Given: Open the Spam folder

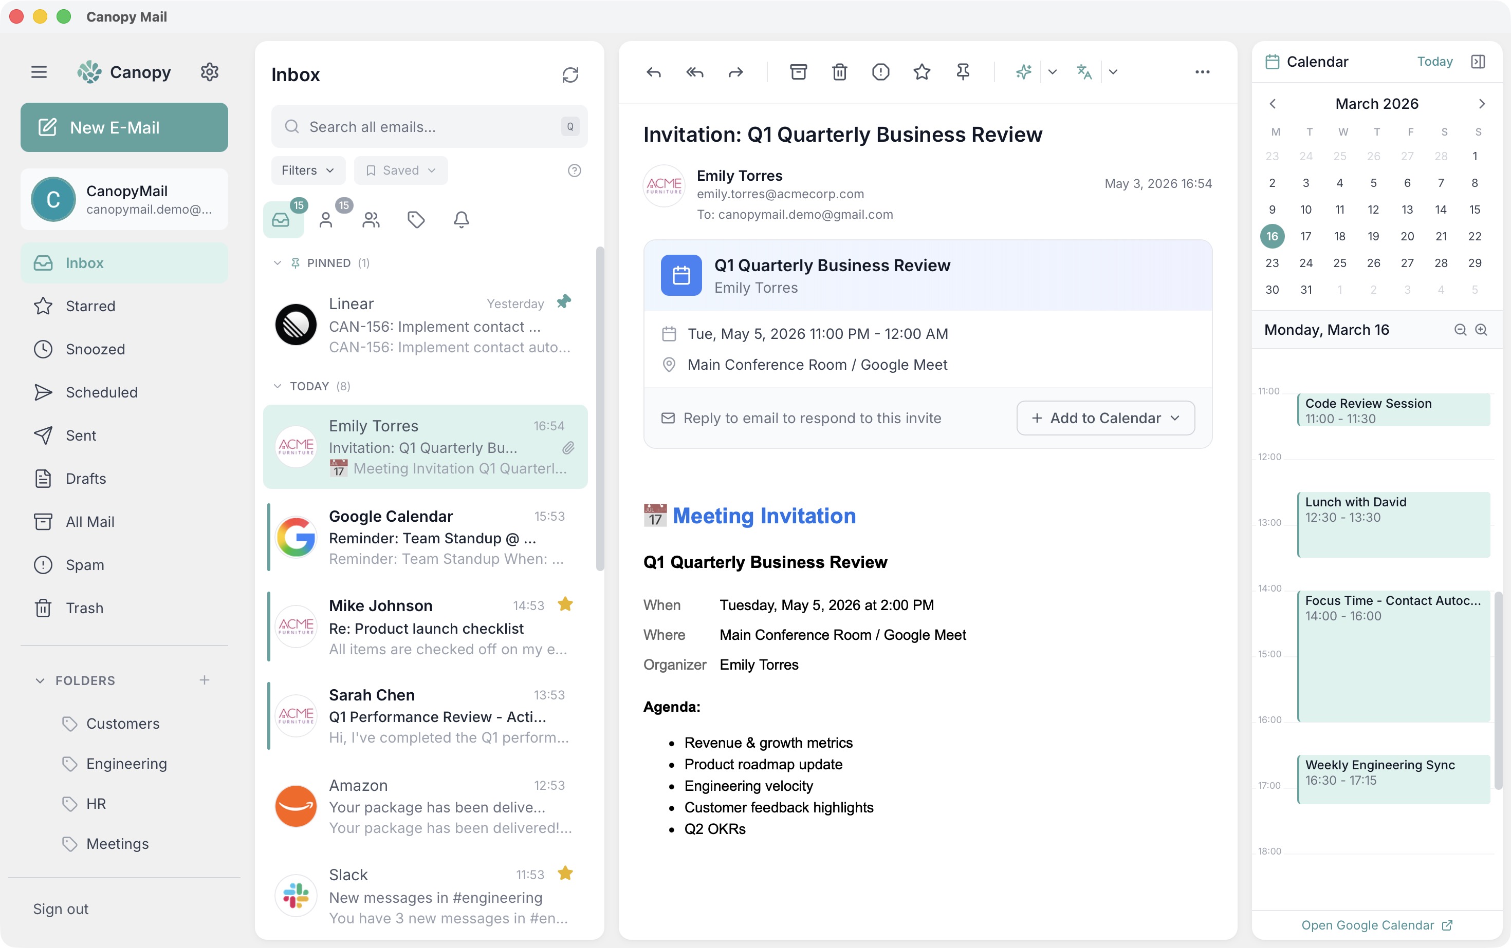Looking at the screenshot, I should 124,565.
